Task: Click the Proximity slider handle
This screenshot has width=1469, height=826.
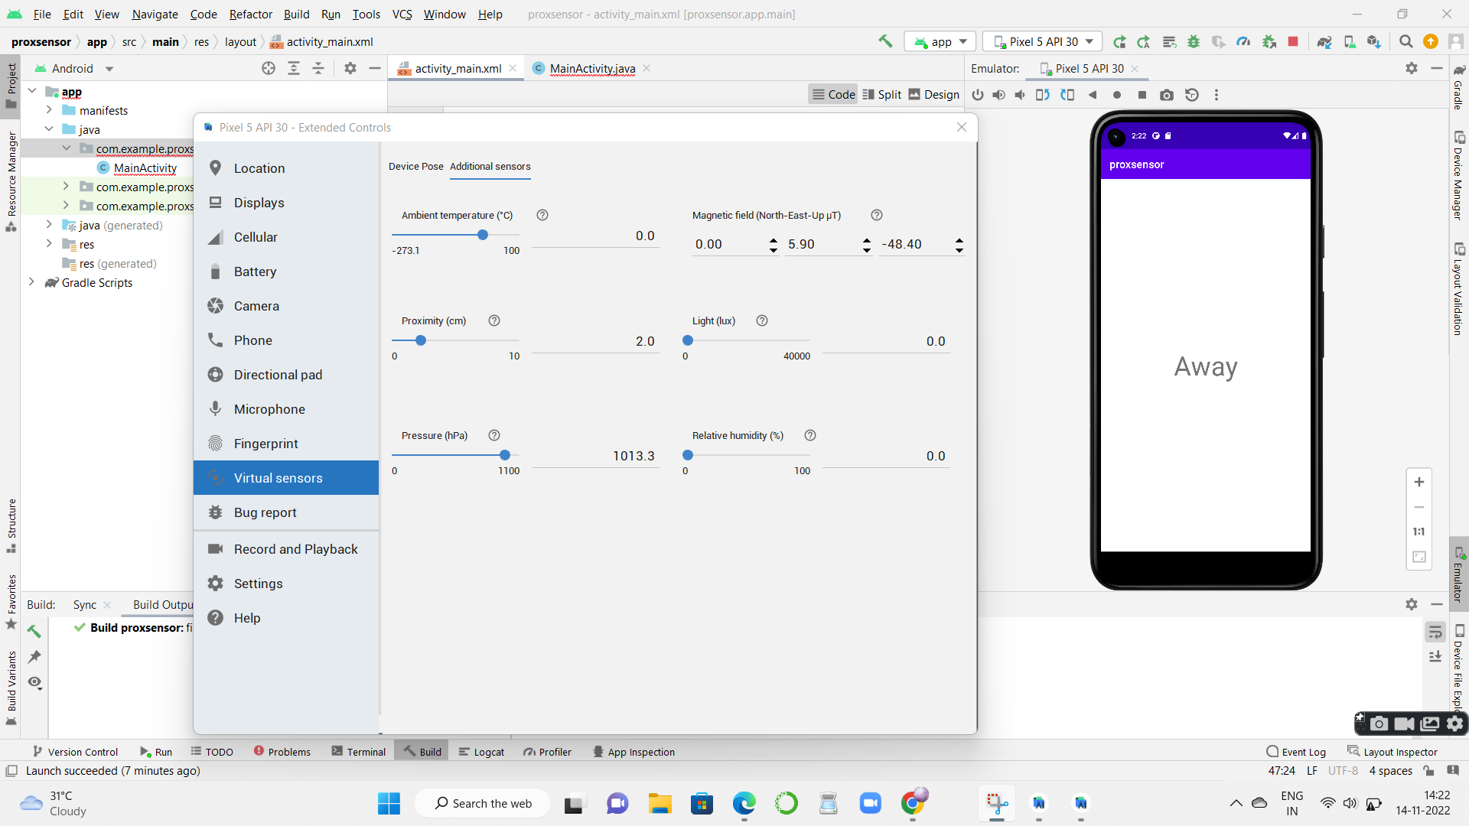Action: click(x=421, y=340)
